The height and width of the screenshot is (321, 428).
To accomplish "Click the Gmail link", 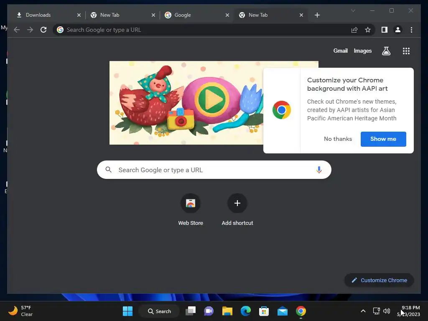I will tap(340, 51).
